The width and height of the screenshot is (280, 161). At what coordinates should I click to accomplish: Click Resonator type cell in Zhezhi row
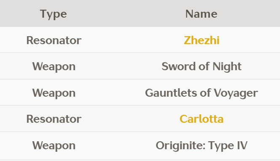(54, 40)
